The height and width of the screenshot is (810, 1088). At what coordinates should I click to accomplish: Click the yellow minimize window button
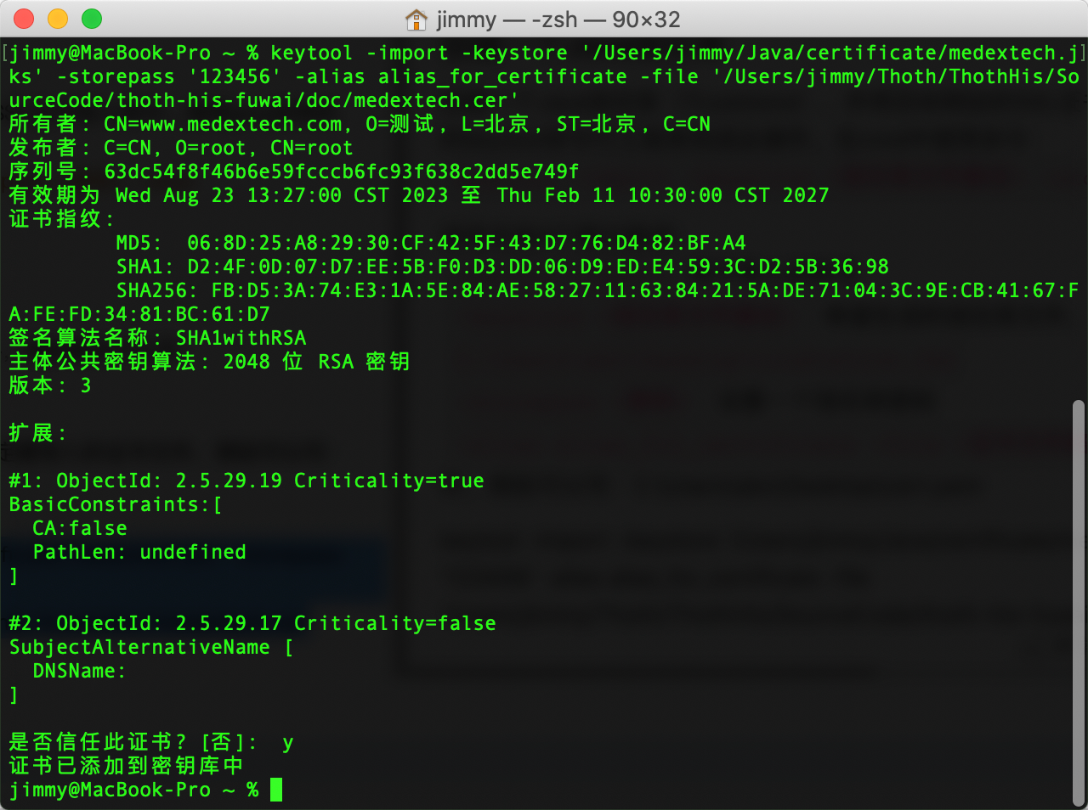tap(58, 19)
